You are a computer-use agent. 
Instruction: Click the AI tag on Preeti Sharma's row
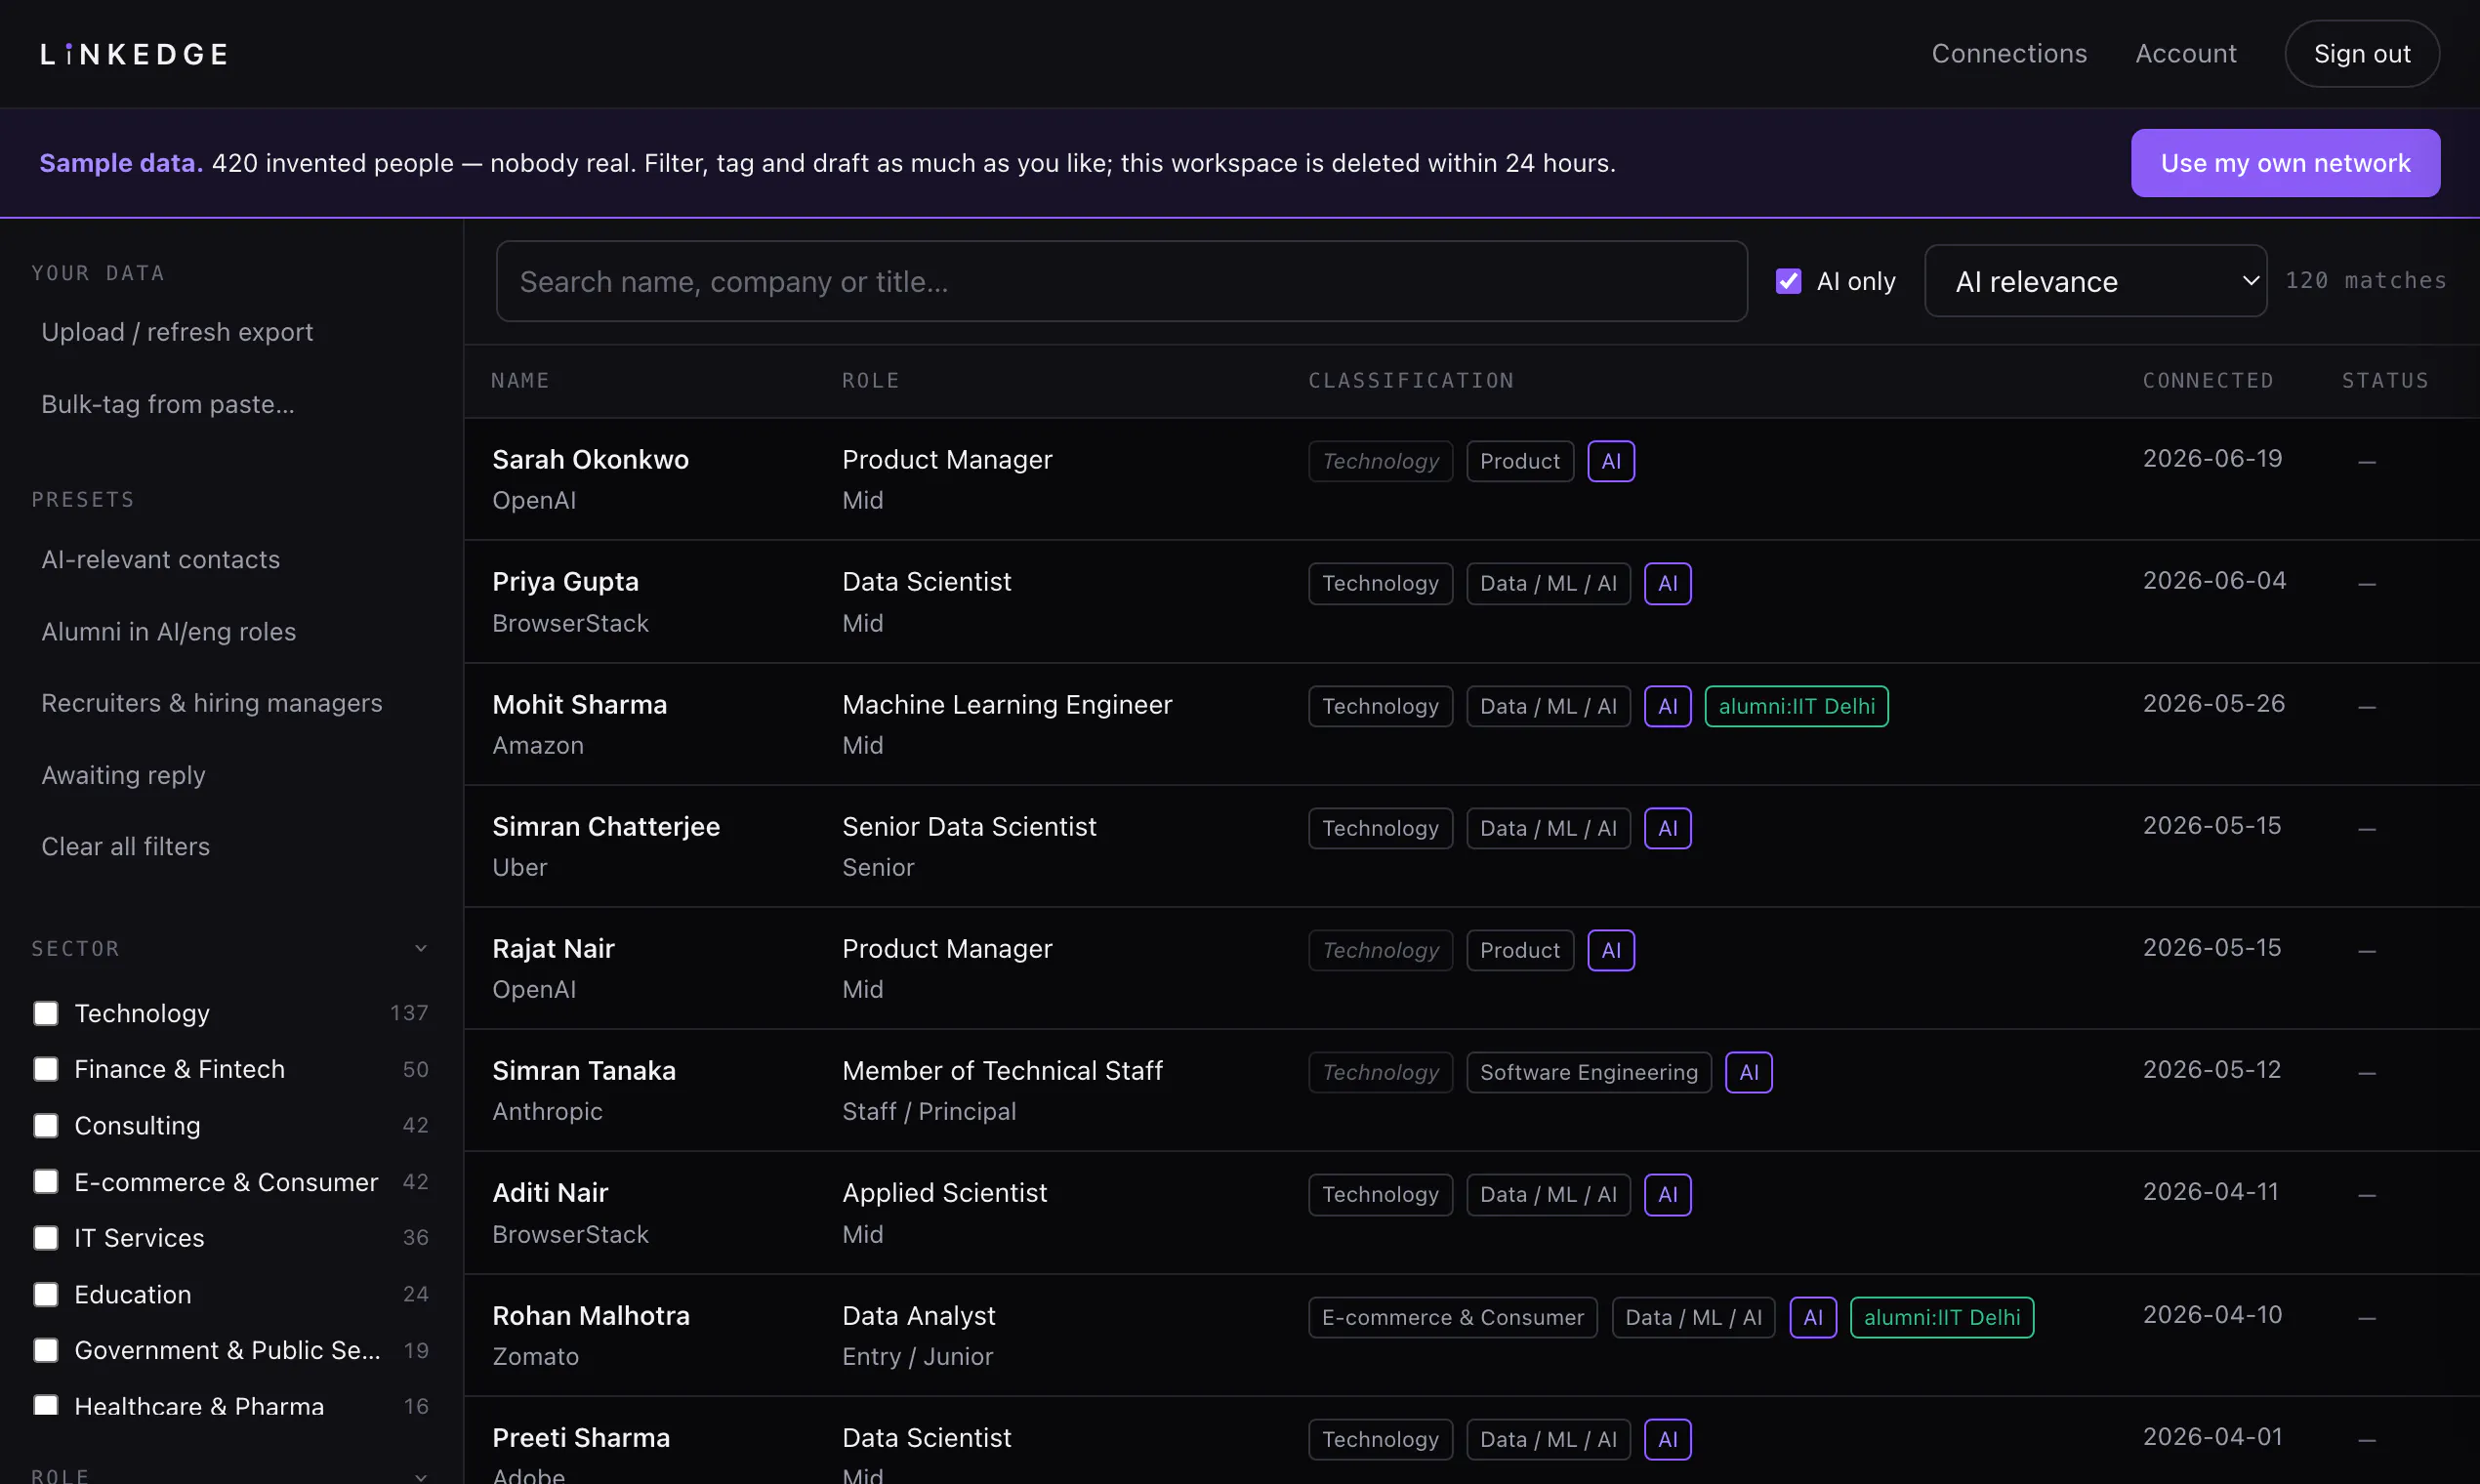click(1668, 1439)
